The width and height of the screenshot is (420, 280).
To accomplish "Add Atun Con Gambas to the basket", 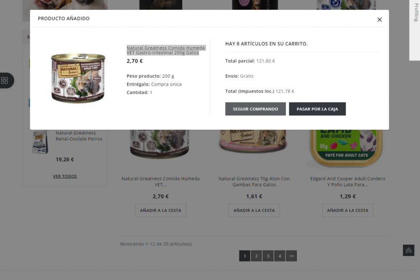I will 254,210.
